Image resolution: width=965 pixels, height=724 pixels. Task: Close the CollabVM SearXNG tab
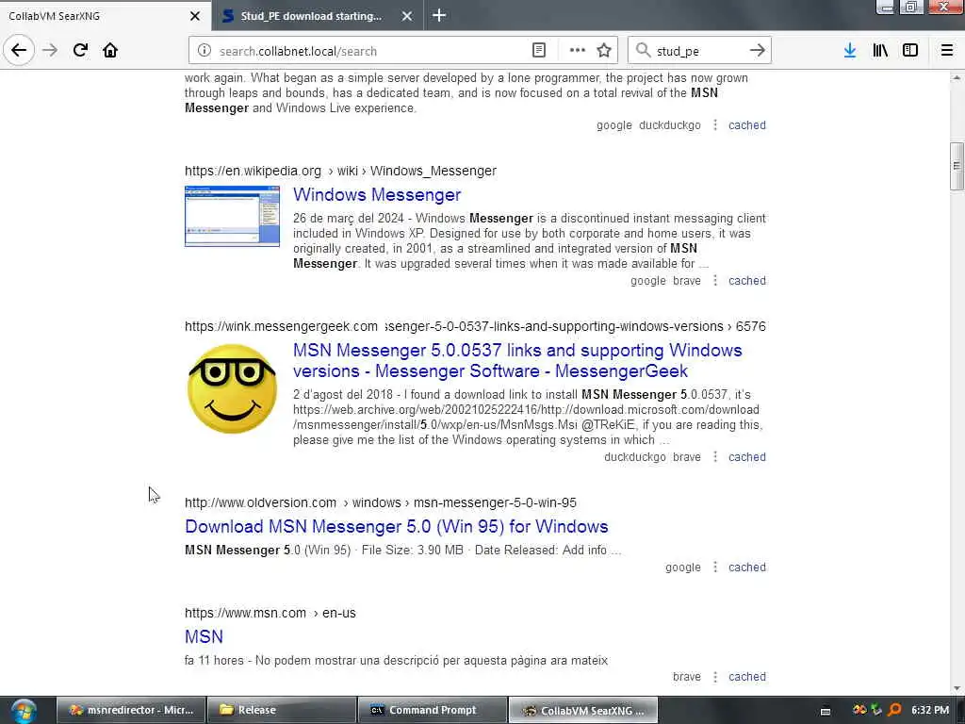point(194,16)
